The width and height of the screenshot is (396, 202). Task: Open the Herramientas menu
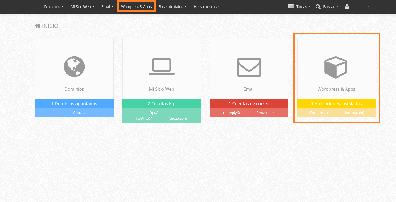tap(207, 6)
